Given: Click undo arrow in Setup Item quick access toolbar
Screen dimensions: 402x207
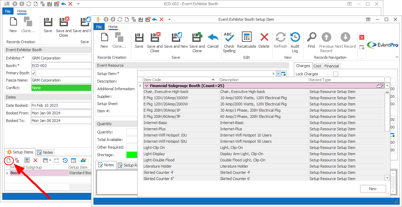Looking at the screenshot, I should pyautogui.click(x=155, y=19).
